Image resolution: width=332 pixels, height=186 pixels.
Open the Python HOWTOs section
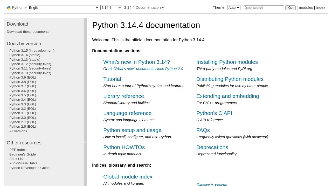124,147
